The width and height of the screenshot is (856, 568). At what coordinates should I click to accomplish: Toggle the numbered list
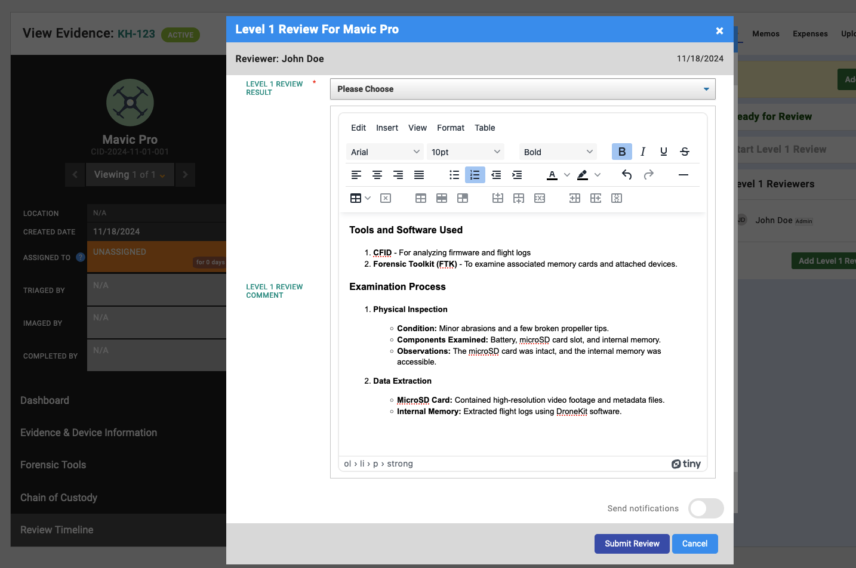pos(475,175)
